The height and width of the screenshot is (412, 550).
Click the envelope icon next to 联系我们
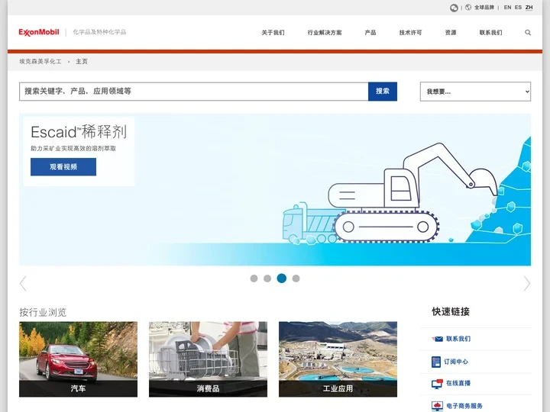click(x=437, y=339)
